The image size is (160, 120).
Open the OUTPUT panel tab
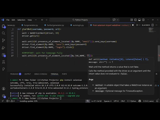pos(27,74)
